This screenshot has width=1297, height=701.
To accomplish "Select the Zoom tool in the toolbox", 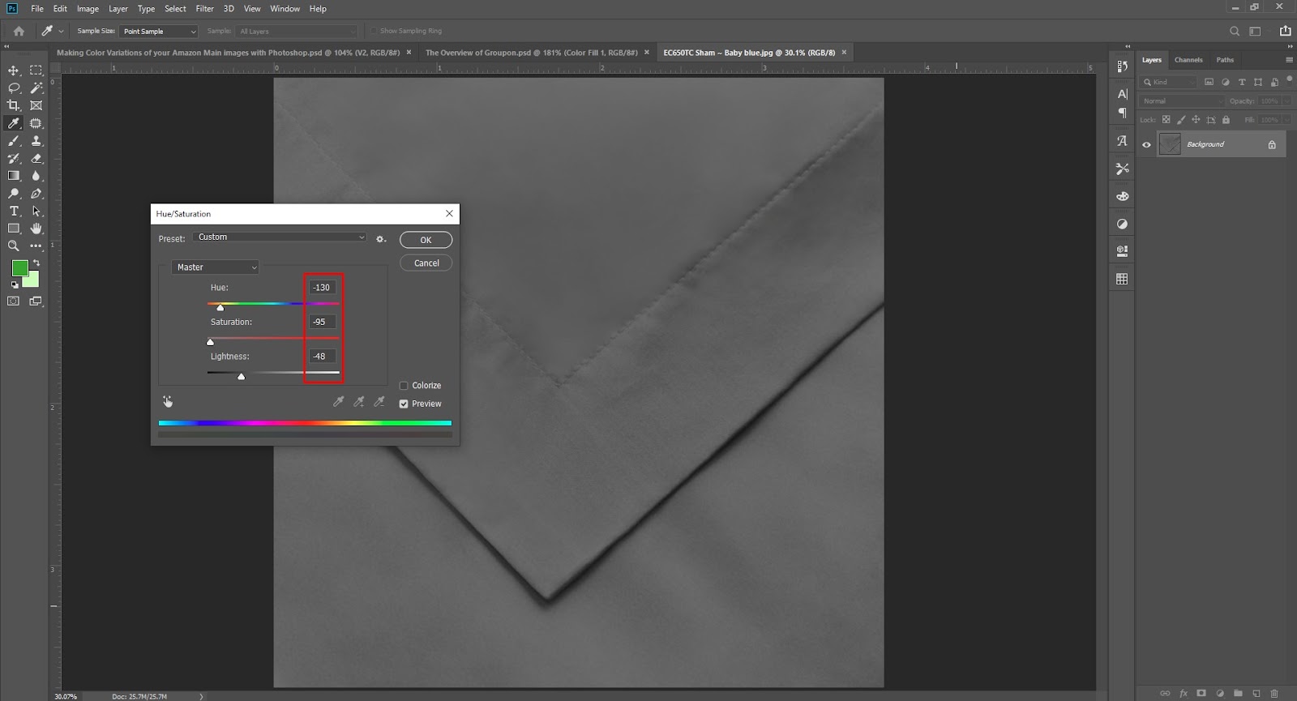I will 14,246.
